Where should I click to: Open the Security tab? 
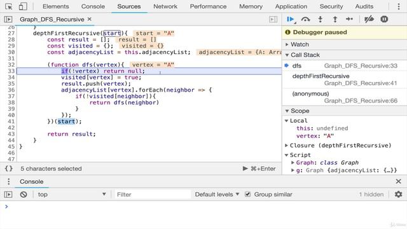tap(331, 6)
